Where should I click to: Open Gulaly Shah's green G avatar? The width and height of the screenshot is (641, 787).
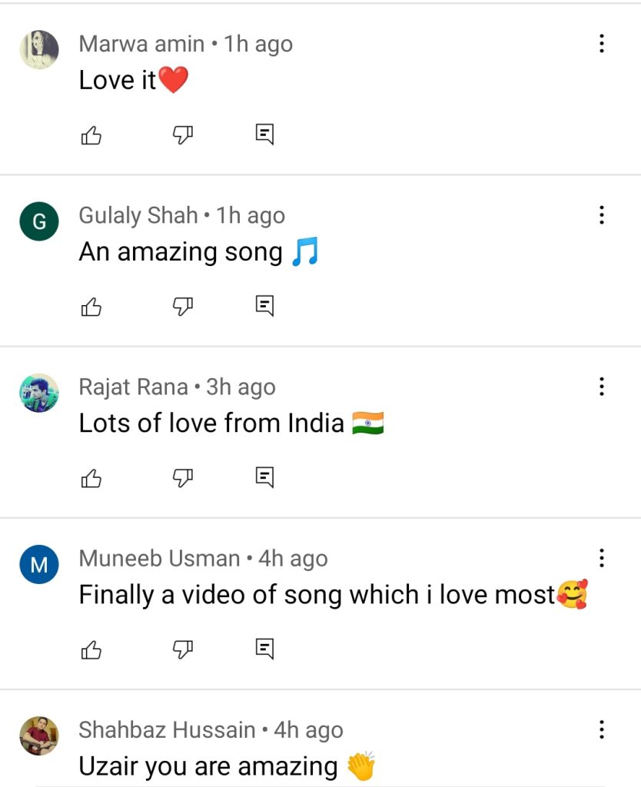click(x=39, y=221)
